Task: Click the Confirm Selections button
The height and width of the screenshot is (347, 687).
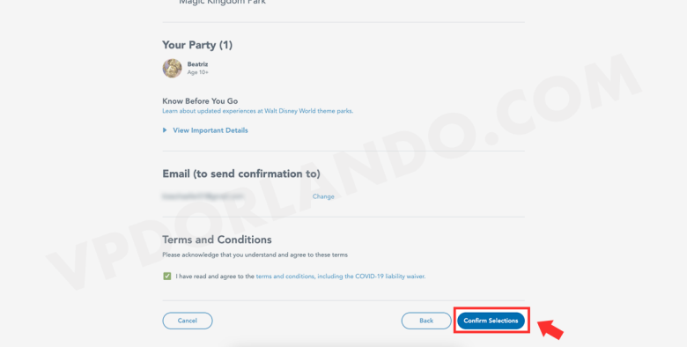Action: (x=491, y=321)
